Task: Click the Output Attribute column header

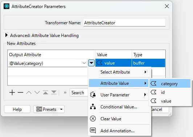Action: pos(51,55)
